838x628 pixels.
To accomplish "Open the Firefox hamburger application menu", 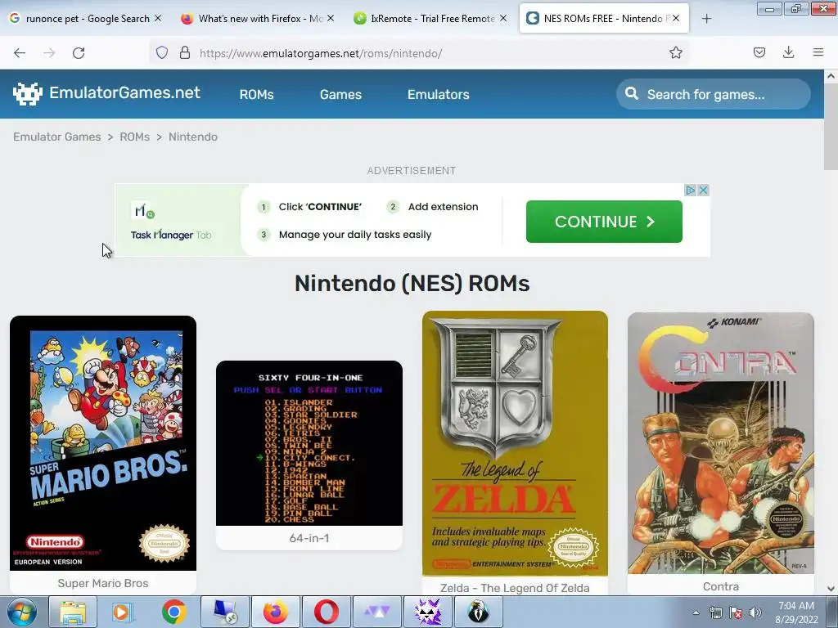I will (818, 52).
